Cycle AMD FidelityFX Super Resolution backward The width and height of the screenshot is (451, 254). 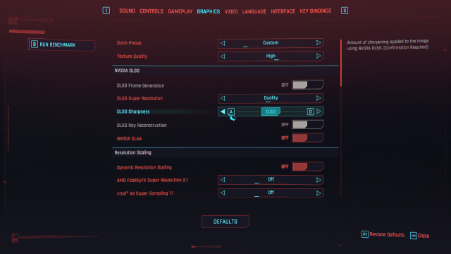pos(223,180)
